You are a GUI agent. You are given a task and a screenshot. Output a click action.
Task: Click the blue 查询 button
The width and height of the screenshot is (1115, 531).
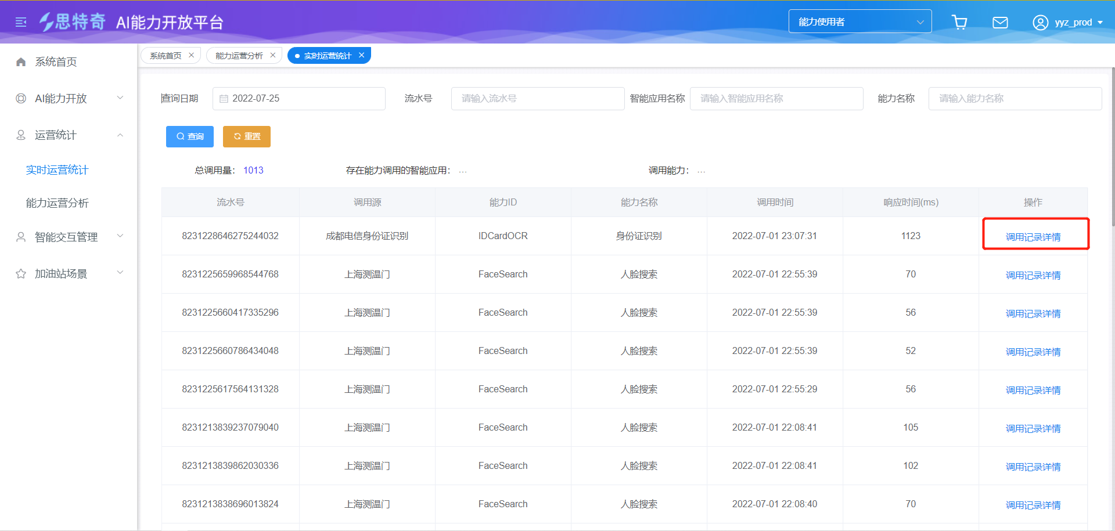[x=190, y=136]
